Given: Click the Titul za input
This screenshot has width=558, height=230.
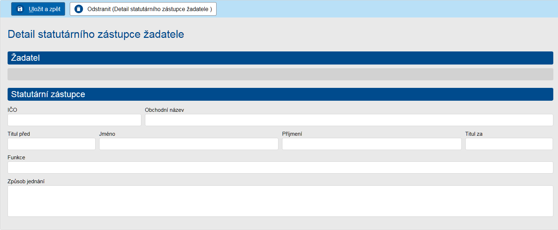Looking at the screenshot, I should tap(509, 144).
